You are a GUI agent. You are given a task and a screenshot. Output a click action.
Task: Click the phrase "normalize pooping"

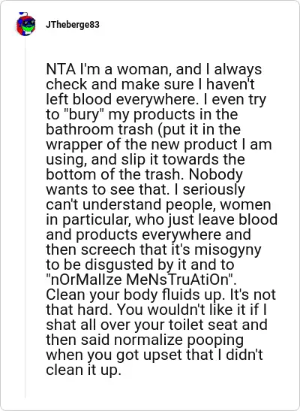coord(178,340)
